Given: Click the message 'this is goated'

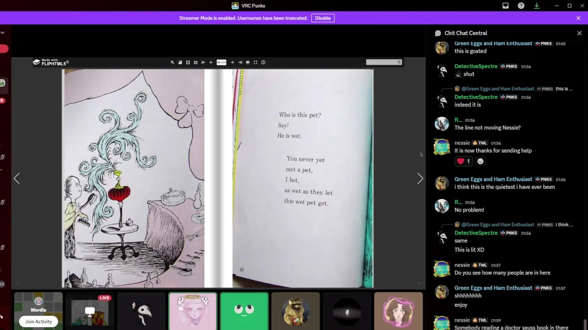Looking at the screenshot, I should point(470,51).
